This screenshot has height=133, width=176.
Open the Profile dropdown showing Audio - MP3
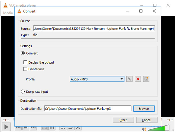click(x=97, y=79)
